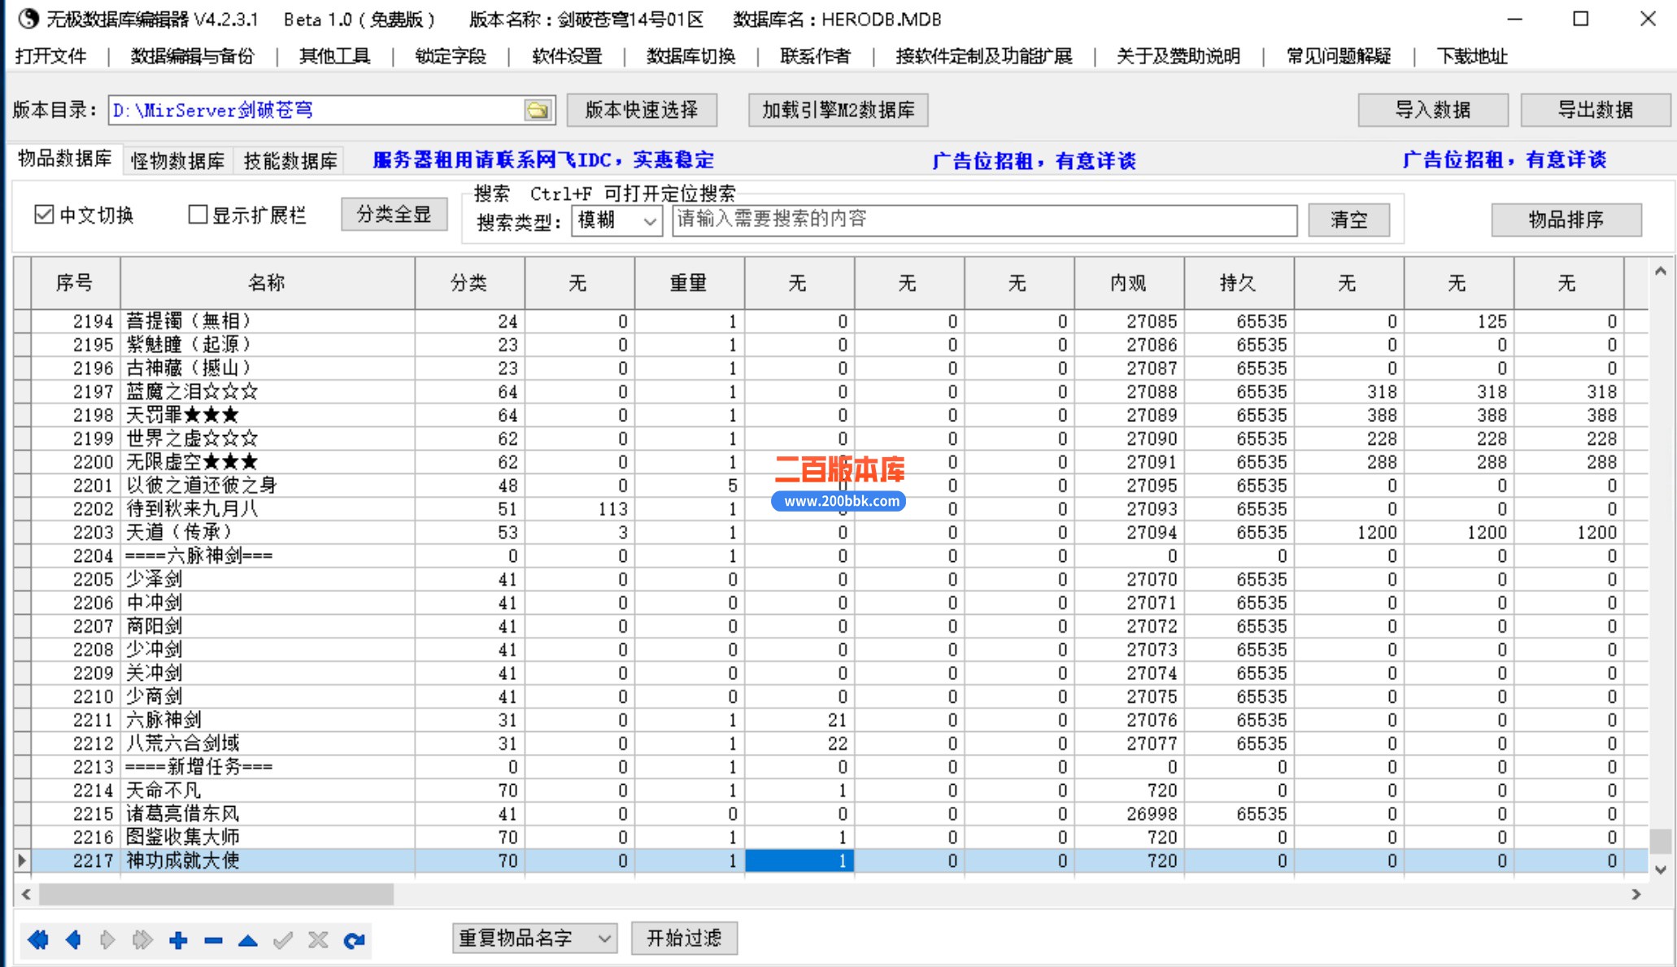Click the search content input field

tap(984, 220)
